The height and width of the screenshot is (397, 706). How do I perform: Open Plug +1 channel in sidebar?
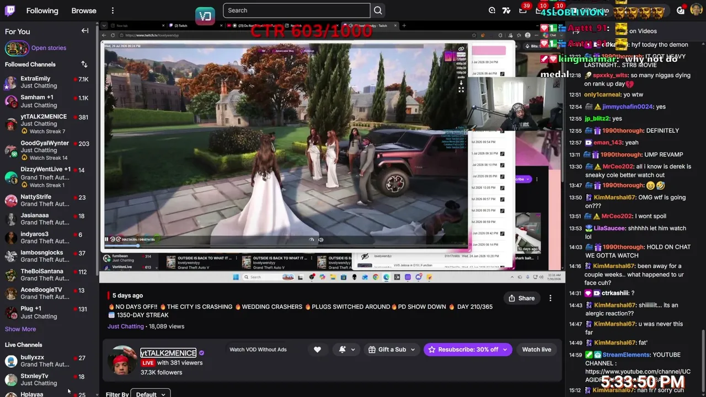[x=49, y=312]
